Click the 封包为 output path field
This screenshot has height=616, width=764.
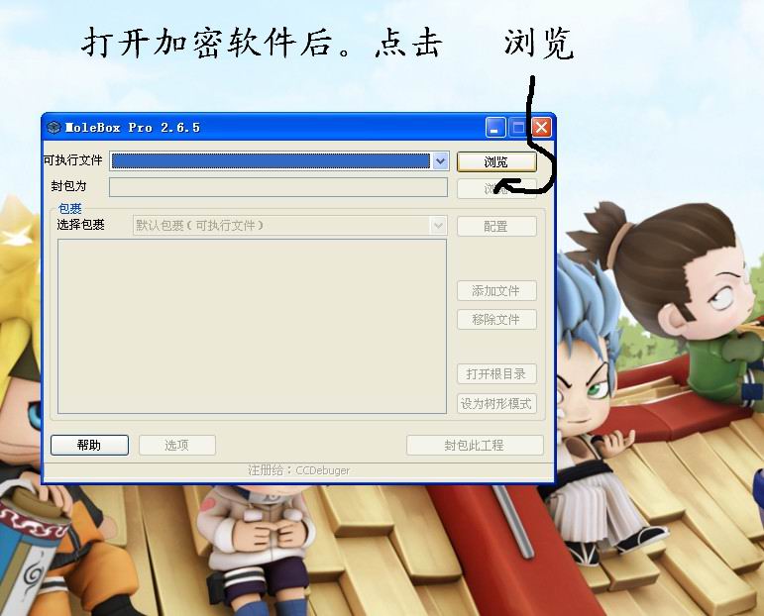278,187
